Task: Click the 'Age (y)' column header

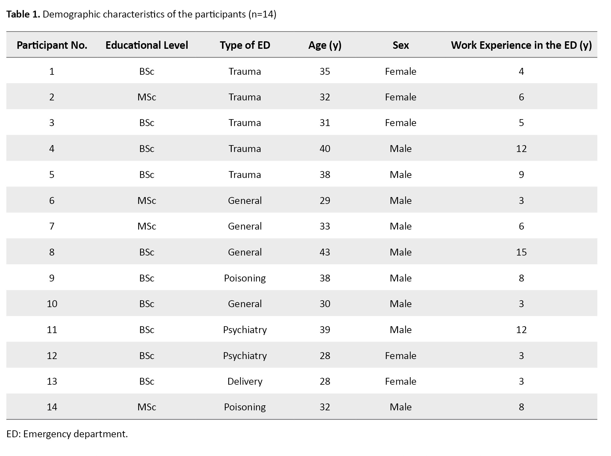Action: [325, 45]
